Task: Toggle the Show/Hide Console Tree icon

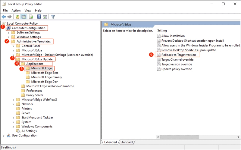Action: pyautogui.click(x=23, y=17)
